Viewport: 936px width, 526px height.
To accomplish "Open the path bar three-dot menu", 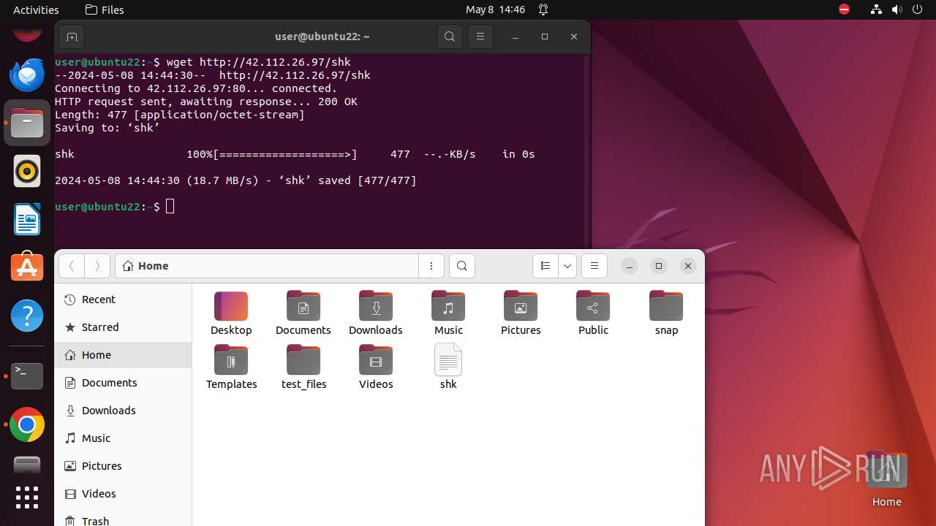I will [x=431, y=266].
